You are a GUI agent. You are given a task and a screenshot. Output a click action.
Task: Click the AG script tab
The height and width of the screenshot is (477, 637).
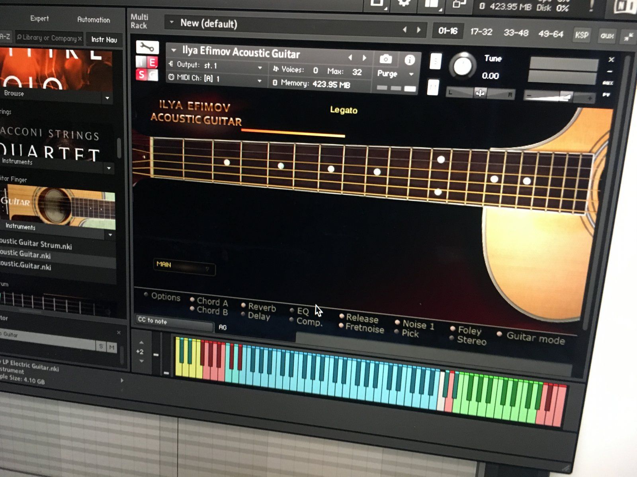(223, 327)
